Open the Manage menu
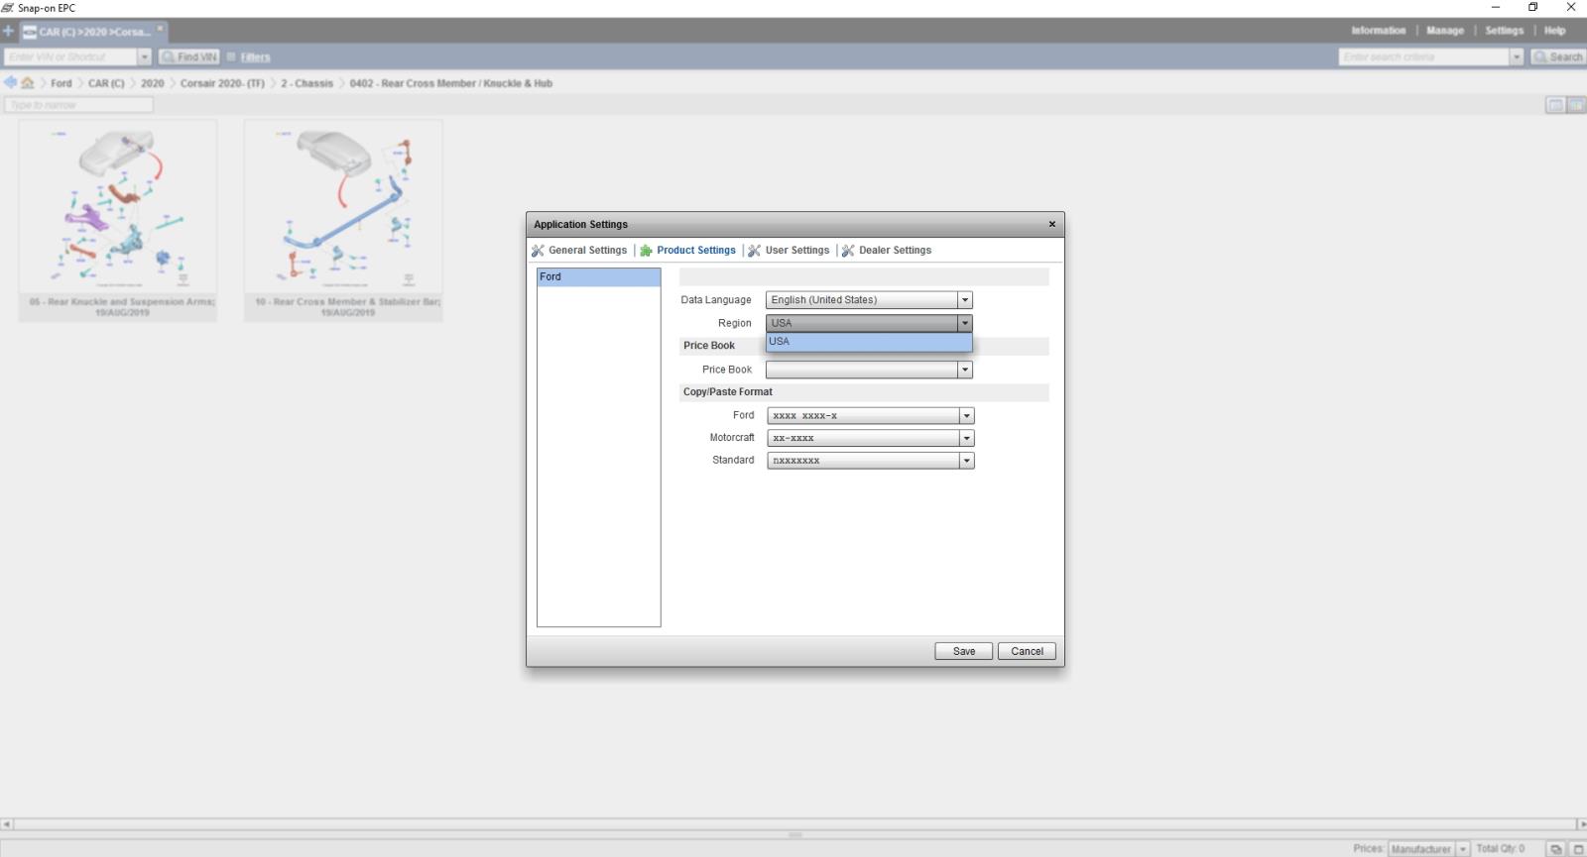The image size is (1587, 857). (x=1444, y=31)
